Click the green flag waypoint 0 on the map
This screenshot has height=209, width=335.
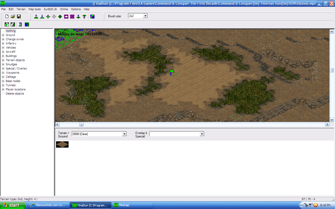(x=172, y=72)
